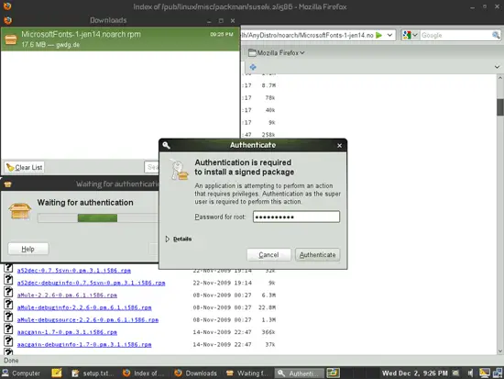Open the Mozilla Firefox bookmarks folder menu
The width and height of the screenshot is (504, 379).
pos(277,53)
